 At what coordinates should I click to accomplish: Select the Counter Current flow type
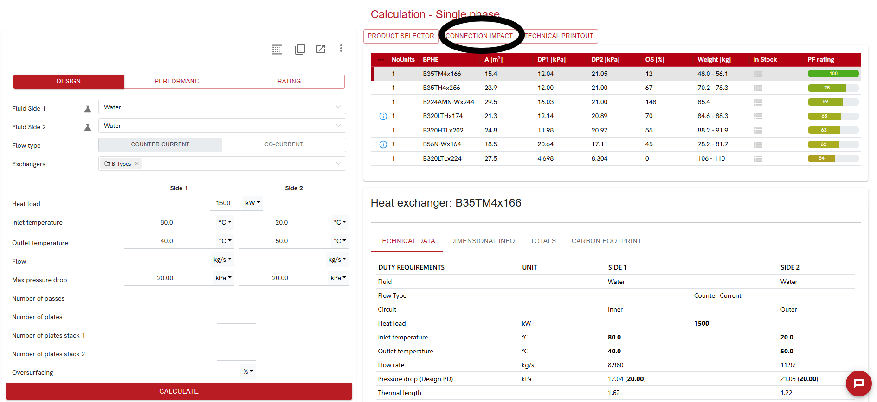coord(160,144)
